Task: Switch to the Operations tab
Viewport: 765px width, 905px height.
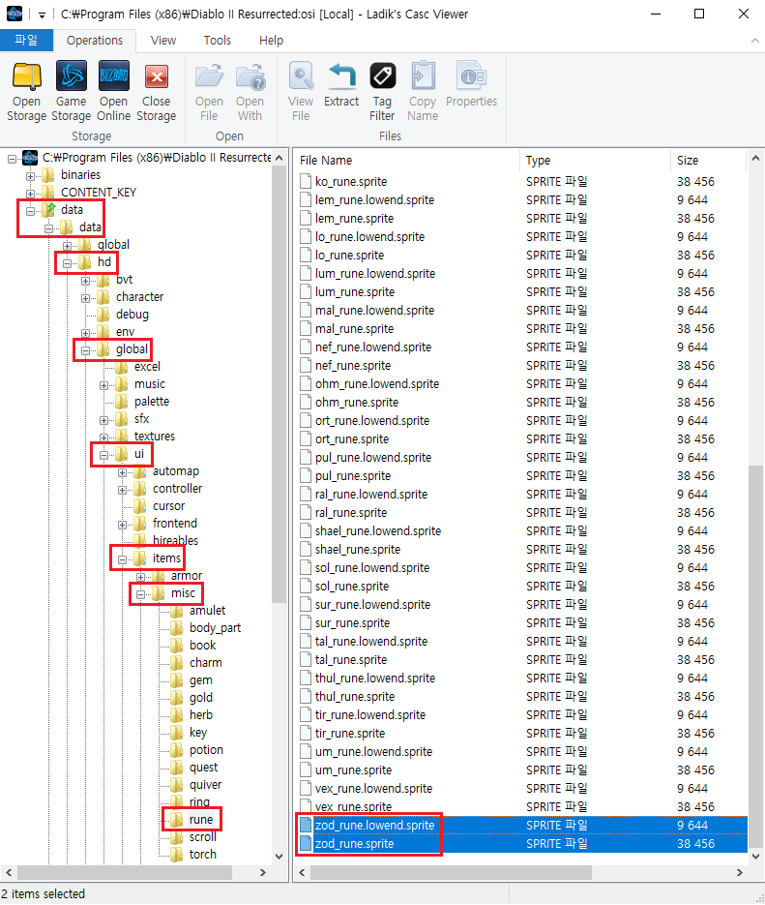Action: coord(95,41)
